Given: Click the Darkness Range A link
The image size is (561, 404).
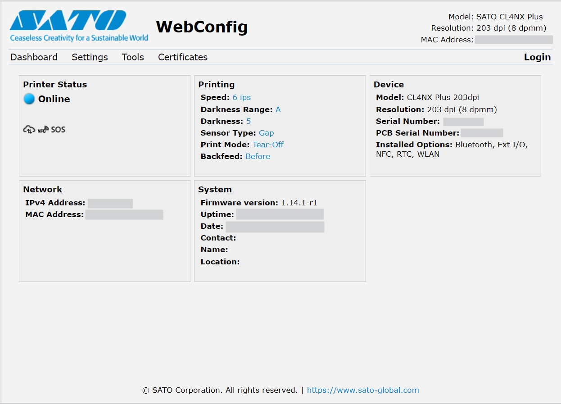Looking at the screenshot, I should pyautogui.click(x=278, y=109).
